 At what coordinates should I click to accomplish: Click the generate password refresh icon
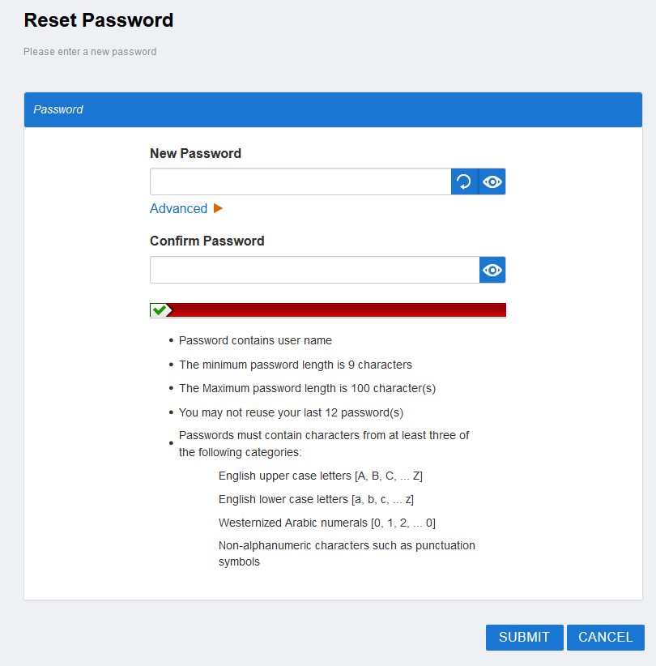click(465, 182)
